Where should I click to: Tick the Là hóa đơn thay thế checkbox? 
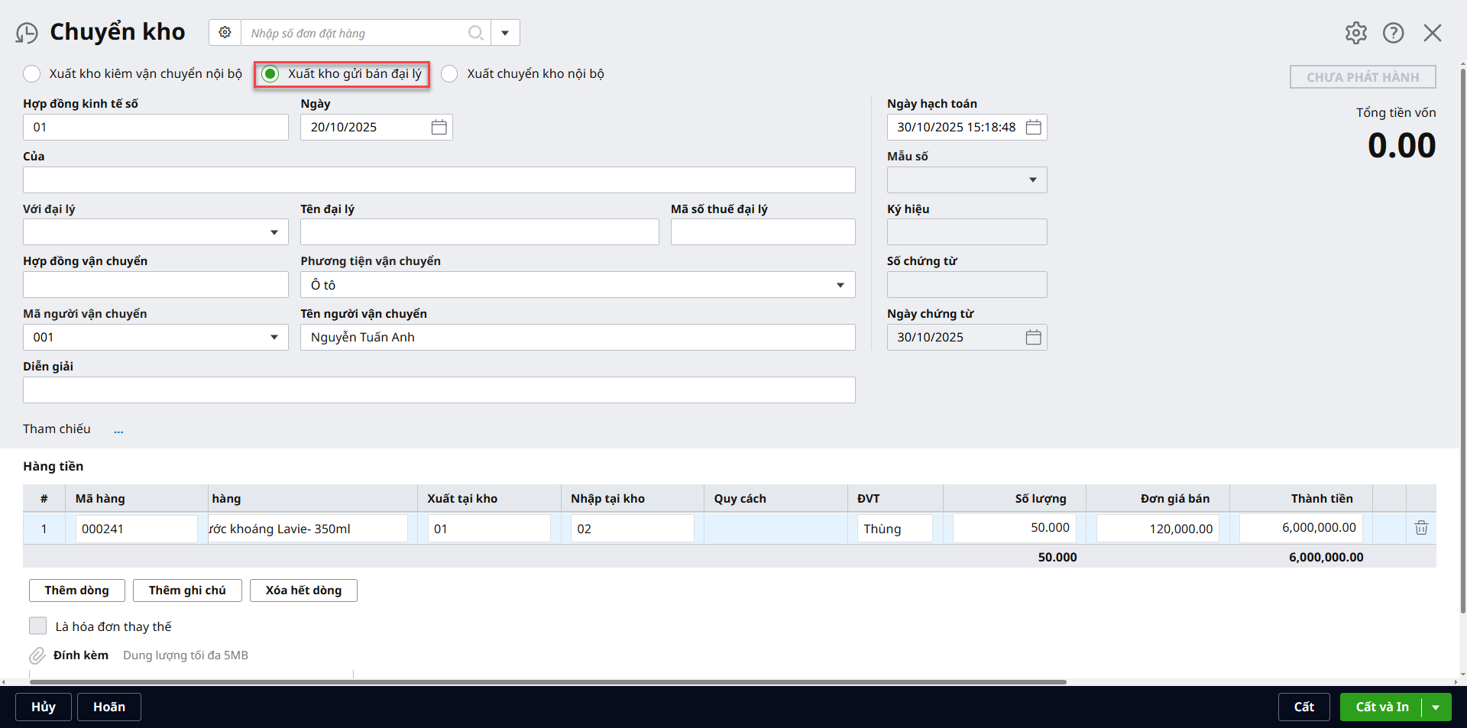tap(38, 626)
